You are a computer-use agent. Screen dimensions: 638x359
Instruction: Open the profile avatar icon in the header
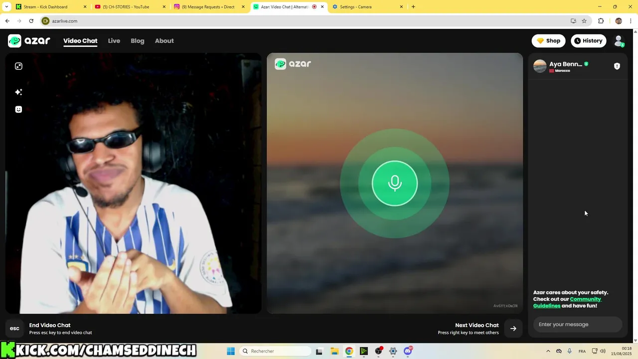point(619,41)
